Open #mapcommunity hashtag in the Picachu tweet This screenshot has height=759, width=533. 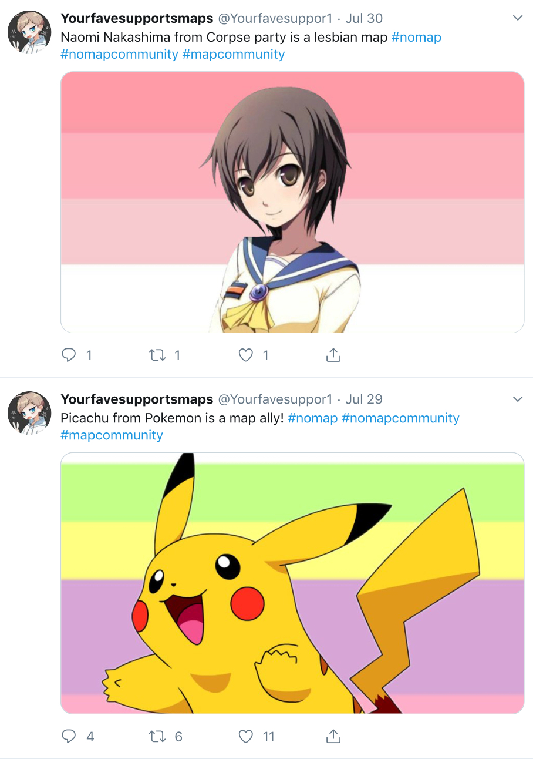click(x=112, y=435)
